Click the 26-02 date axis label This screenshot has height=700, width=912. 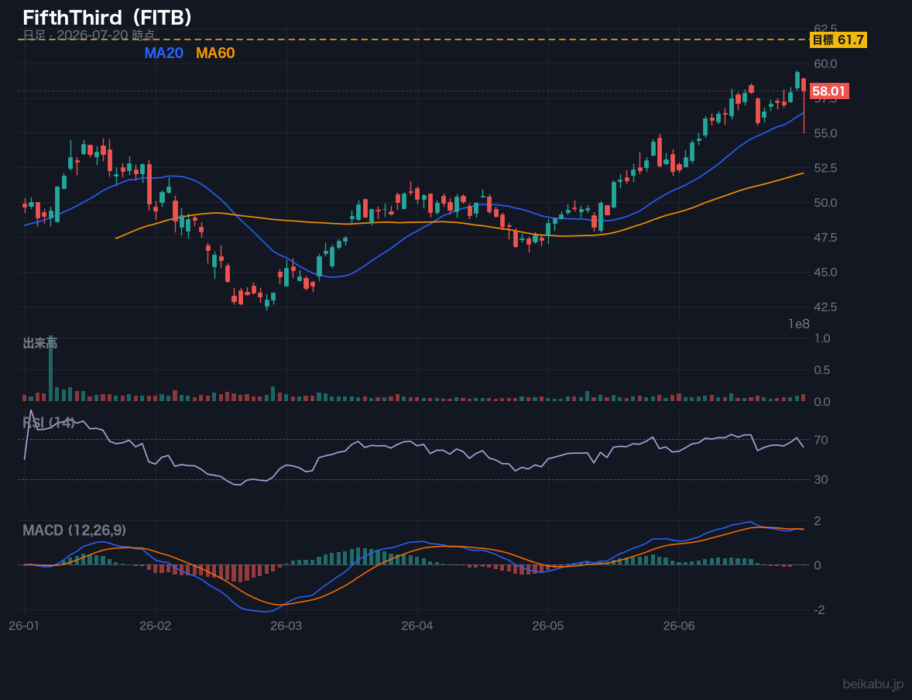[156, 626]
